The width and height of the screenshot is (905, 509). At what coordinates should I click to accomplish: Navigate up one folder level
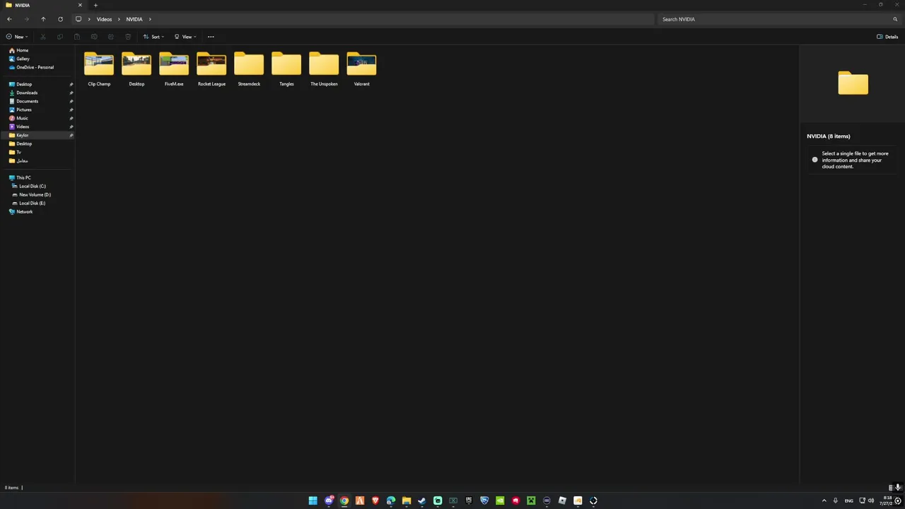[x=43, y=19]
